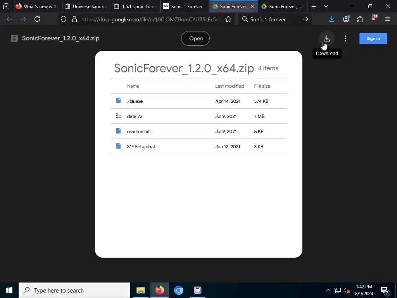This screenshot has width=397, height=298.
Task: Click the Apr 14, 2021 date
Action: tap(228, 101)
